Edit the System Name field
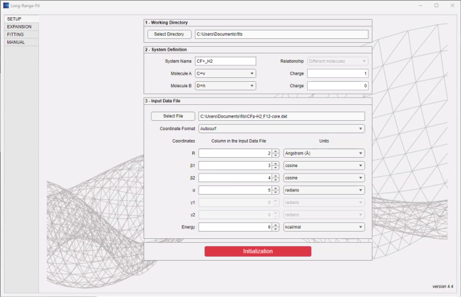 (x=225, y=61)
